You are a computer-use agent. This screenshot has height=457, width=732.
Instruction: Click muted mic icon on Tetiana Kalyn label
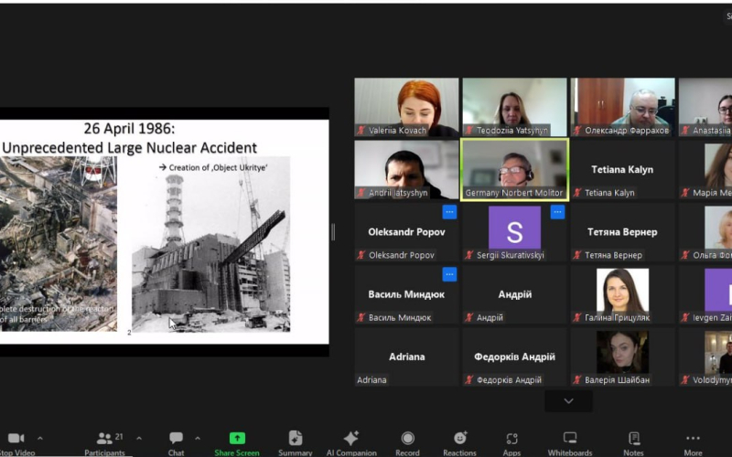pyautogui.click(x=577, y=193)
